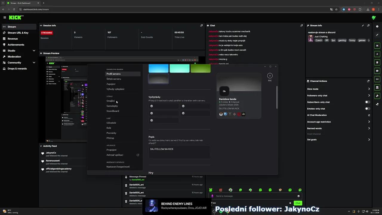Select the green banner color swatch
Screen dimensions: 382x215
click(201, 68)
